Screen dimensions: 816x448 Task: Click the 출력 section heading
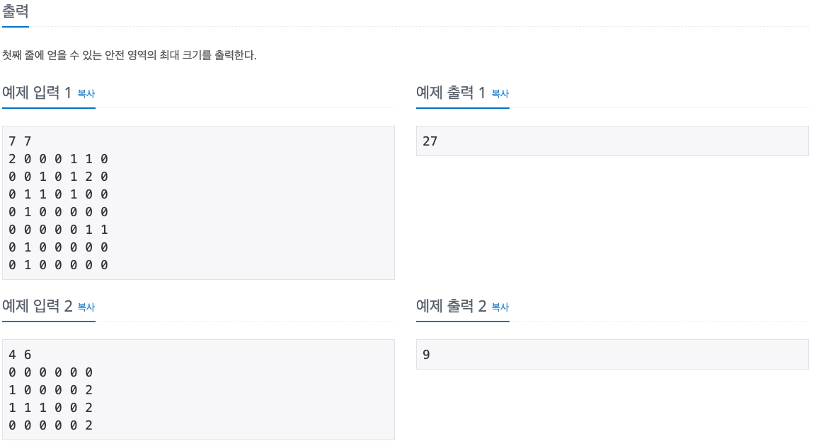[16, 11]
